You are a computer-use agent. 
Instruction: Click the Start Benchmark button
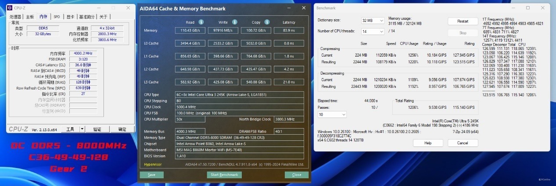pos(224,175)
